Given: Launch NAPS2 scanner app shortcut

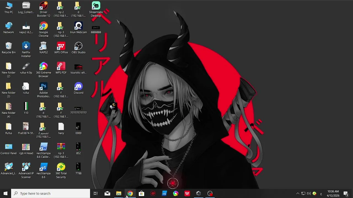Looking at the screenshot, I should [x=44, y=48].
